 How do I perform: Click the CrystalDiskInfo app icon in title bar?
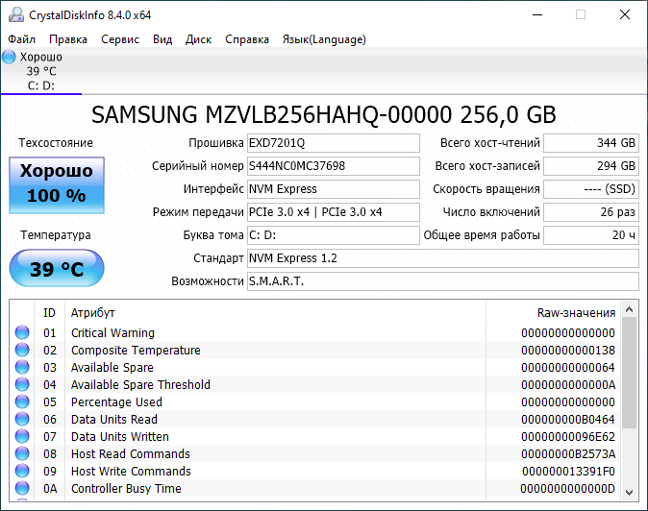[x=16, y=14]
